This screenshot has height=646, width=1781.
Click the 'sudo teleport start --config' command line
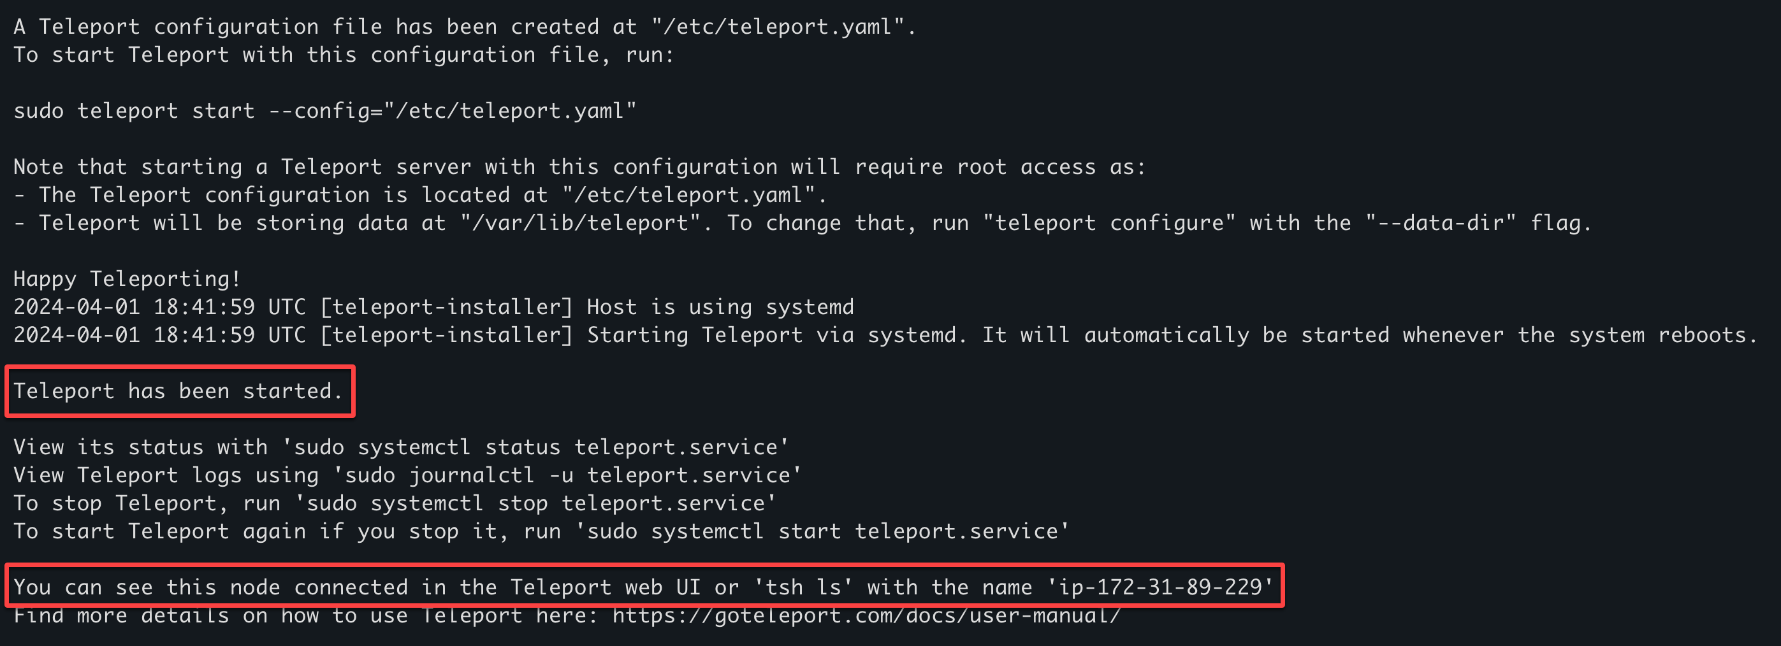[325, 111]
